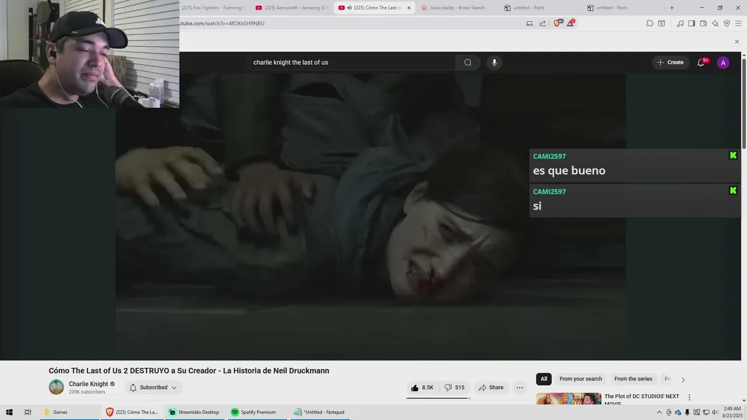The height and width of the screenshot is (420, 747).
Task: Click the video player area
Action: click(x=371, y=216)
